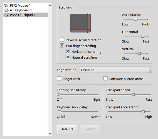Enable the Finger click checkbox
This screenshot has height=139, width=158.
[59, 78]
